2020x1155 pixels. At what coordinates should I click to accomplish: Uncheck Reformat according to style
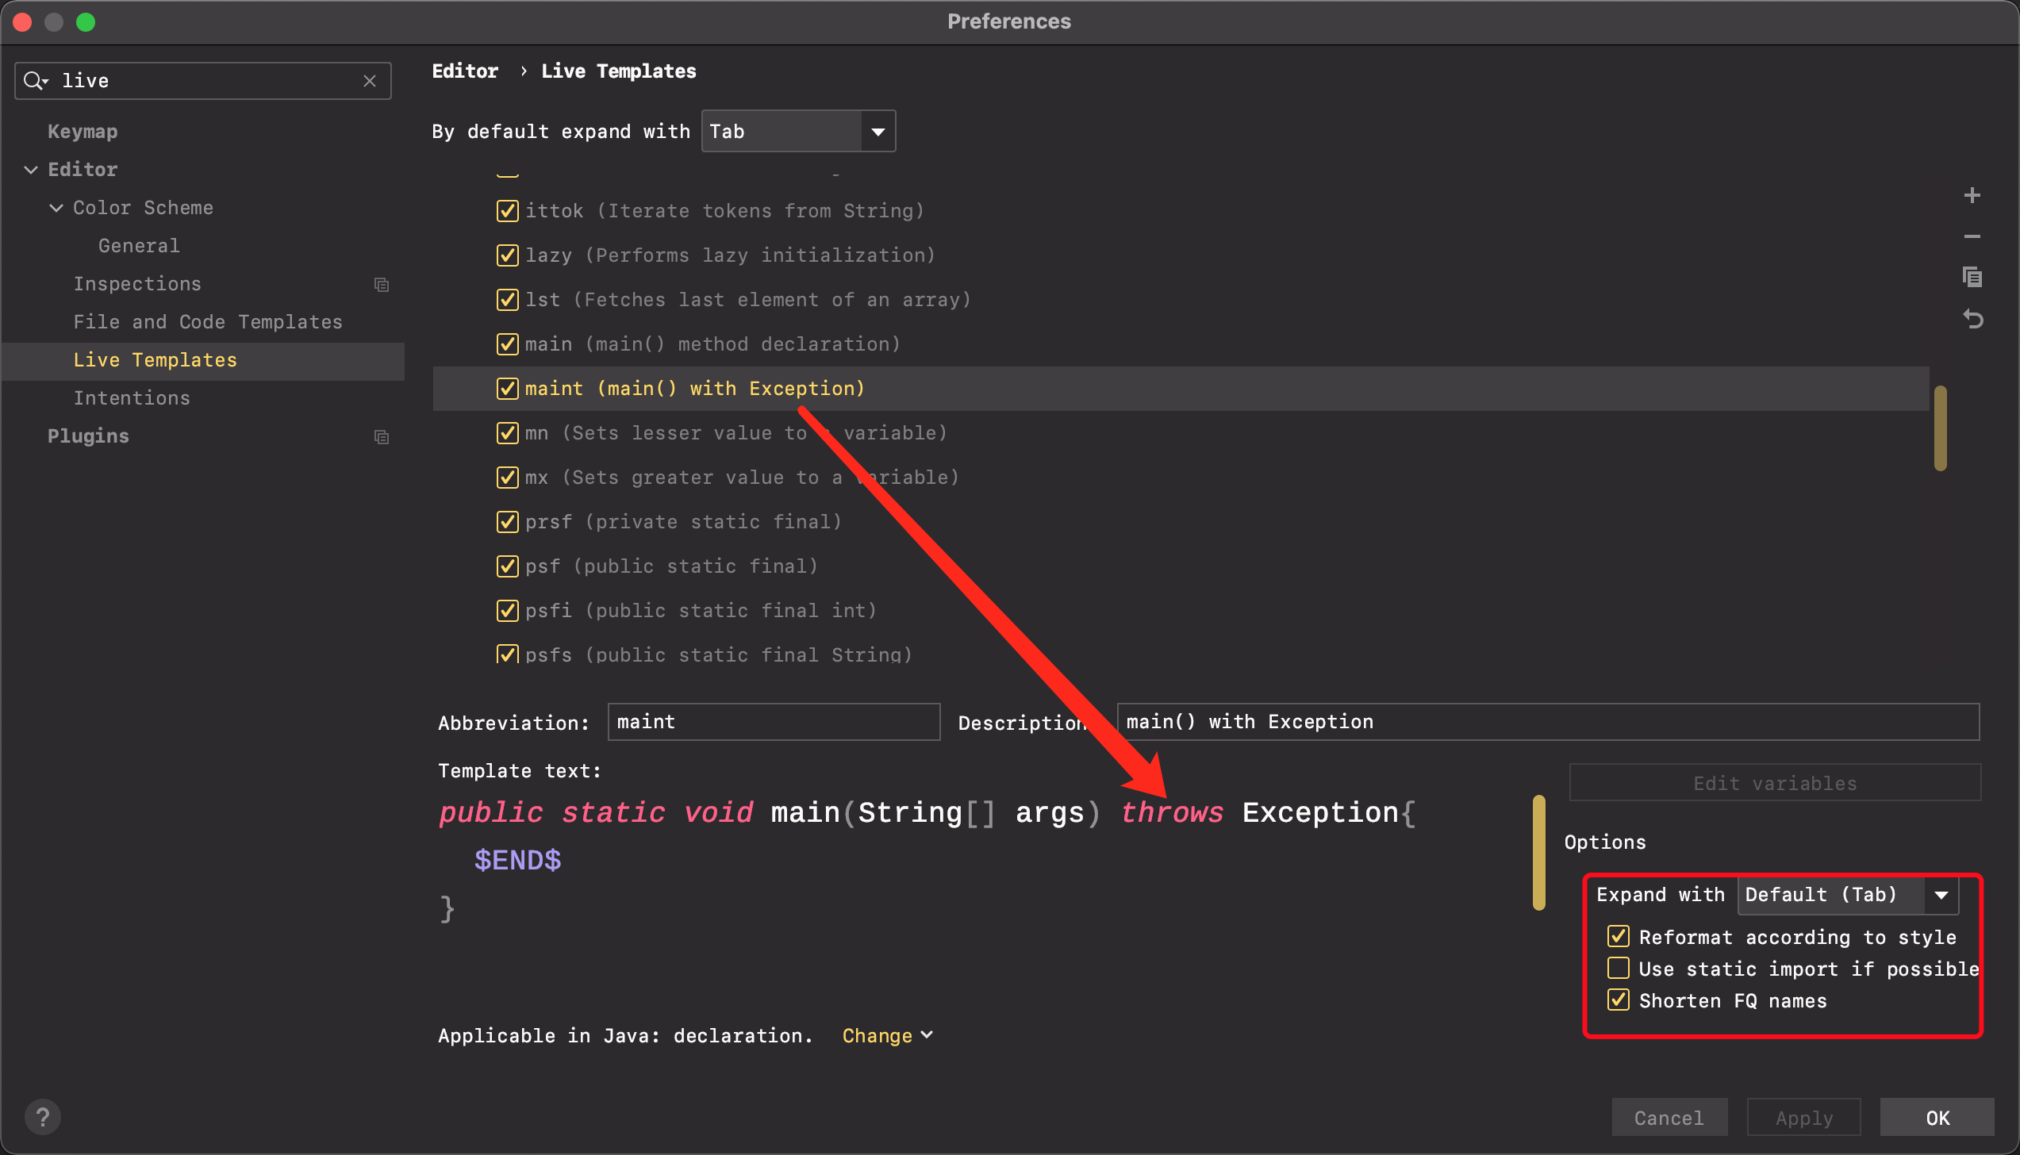[x=1619, y=936]
